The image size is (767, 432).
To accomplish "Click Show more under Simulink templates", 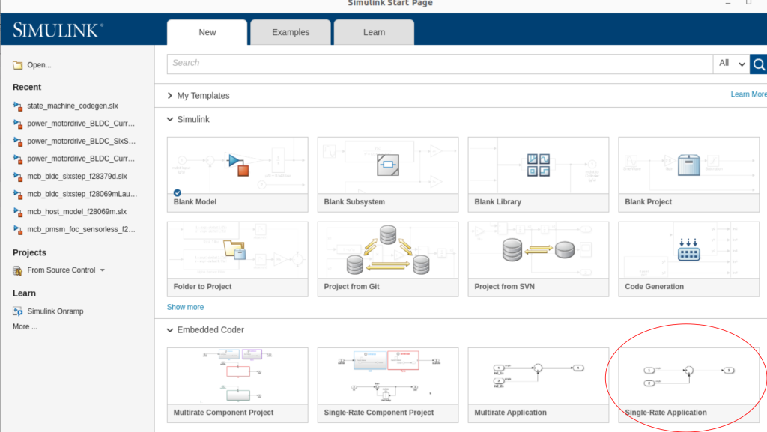I will (x=186, y=307).
